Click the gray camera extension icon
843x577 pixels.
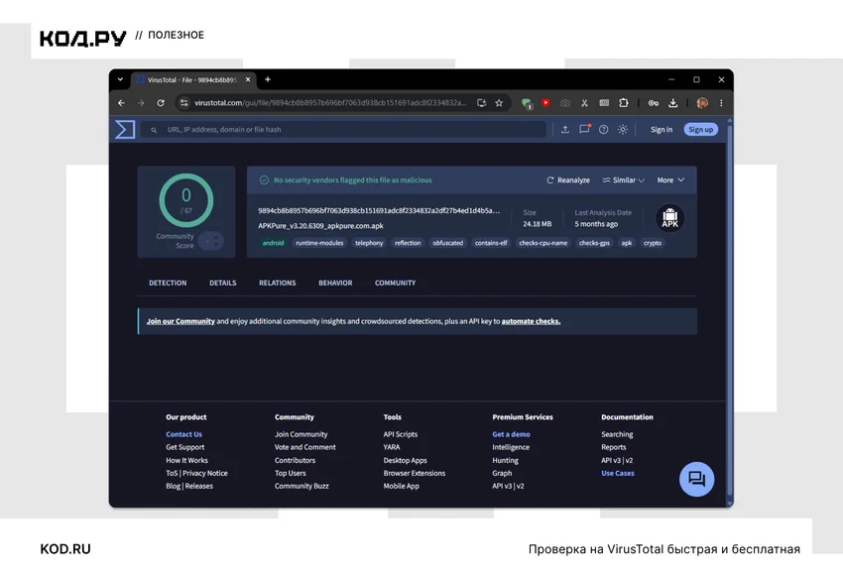click(565, 103)
